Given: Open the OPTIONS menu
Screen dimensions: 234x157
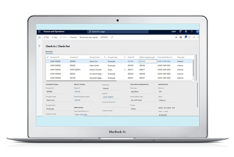Looking at the screenshot, I should coord(104,37).
